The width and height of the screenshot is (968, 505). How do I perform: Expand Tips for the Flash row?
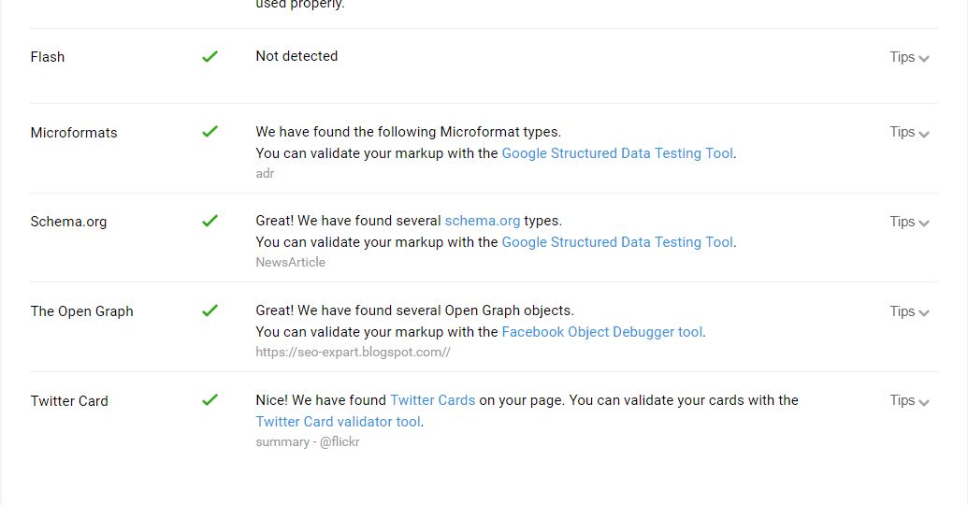click(909, 57)
